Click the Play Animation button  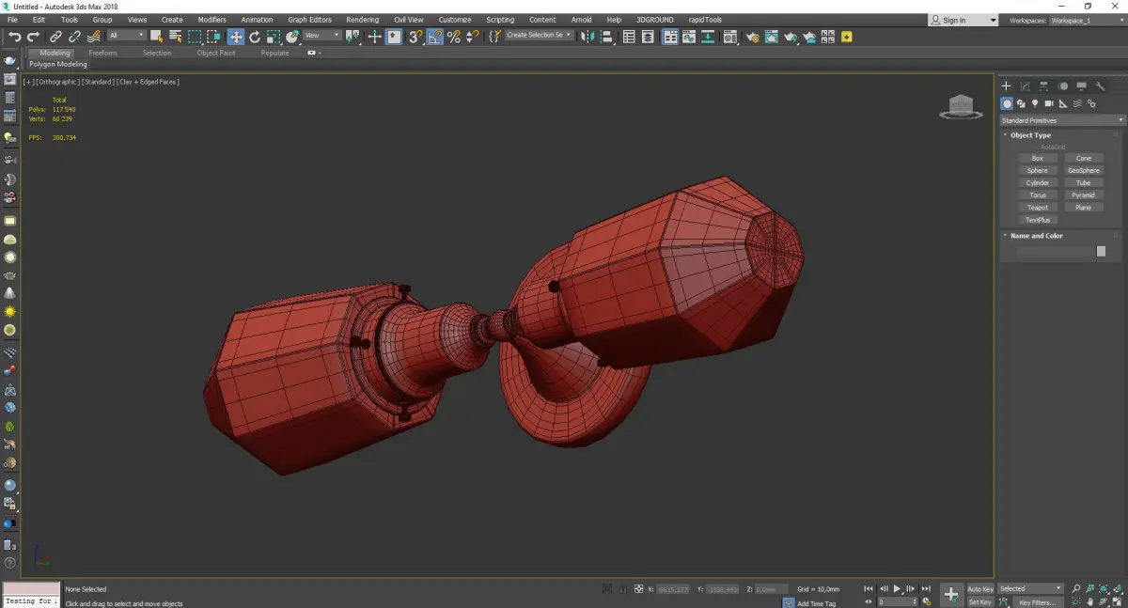pyautogui.click(x=897, y=588)
